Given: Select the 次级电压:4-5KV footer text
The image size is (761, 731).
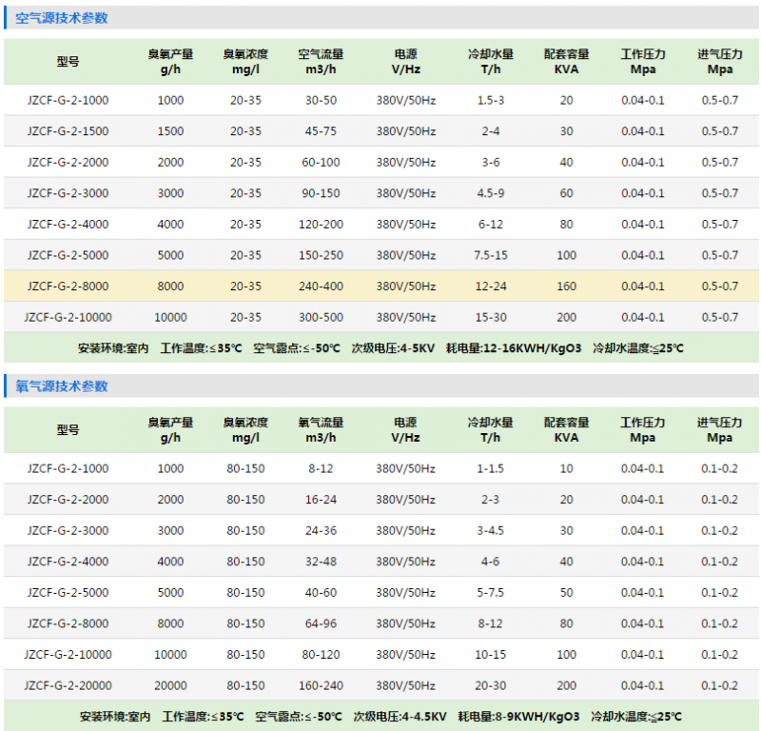Looking at the screenshot, I should tap(393, 348).
